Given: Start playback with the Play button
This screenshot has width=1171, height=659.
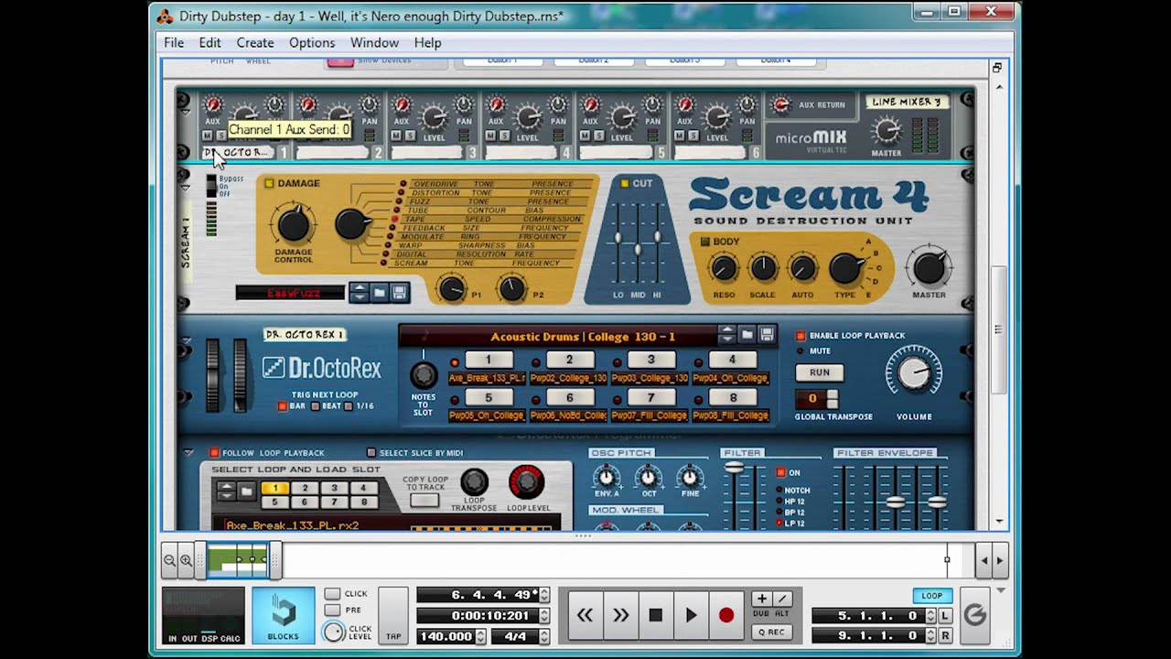Looking at the screenshot, I should (x=691, y=615).
